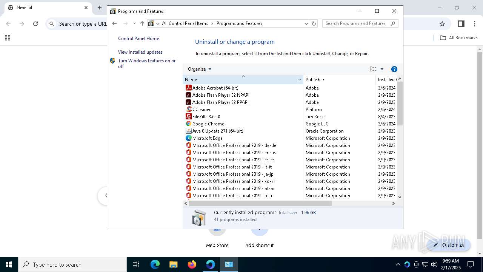Click the Piriform publisher cell
483x272 pixels.
tap(314, 110)
